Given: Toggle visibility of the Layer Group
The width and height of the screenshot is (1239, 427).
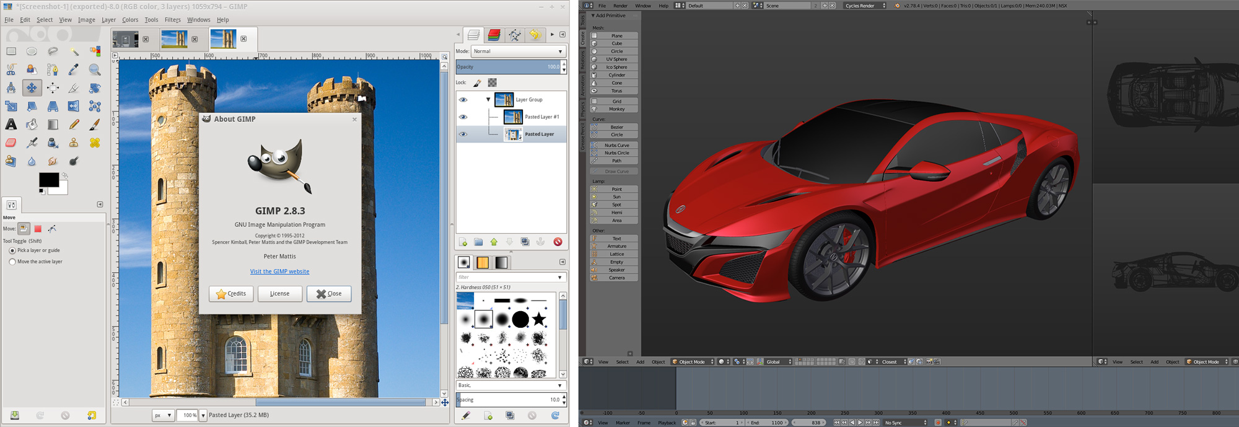Looking at the screenshot, I should tap(463, 100).
